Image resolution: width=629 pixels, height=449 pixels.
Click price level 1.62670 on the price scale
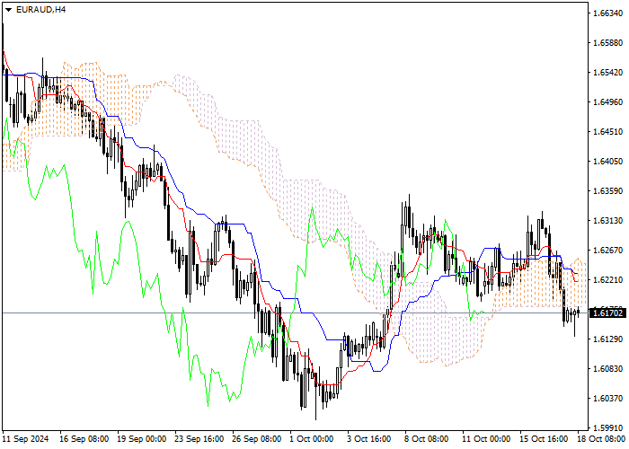click(608, 251)
